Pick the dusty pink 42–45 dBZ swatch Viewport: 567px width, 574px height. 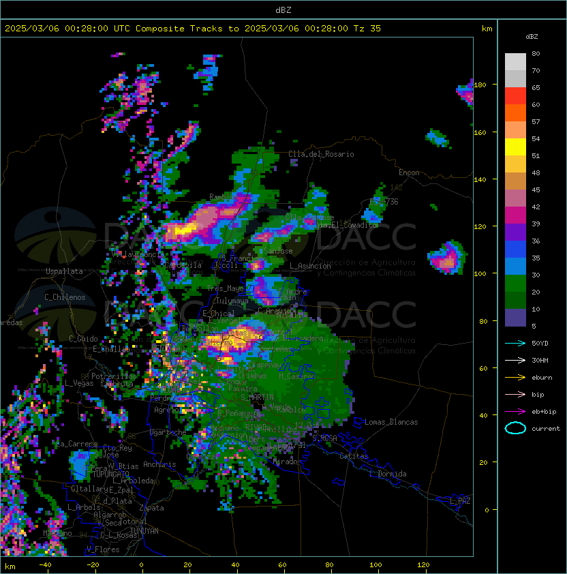click(515, 198)
